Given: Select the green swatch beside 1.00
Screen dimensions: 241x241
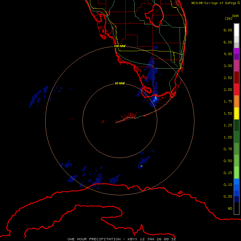Looking at the screenshot, I should (x=236, y=137).
